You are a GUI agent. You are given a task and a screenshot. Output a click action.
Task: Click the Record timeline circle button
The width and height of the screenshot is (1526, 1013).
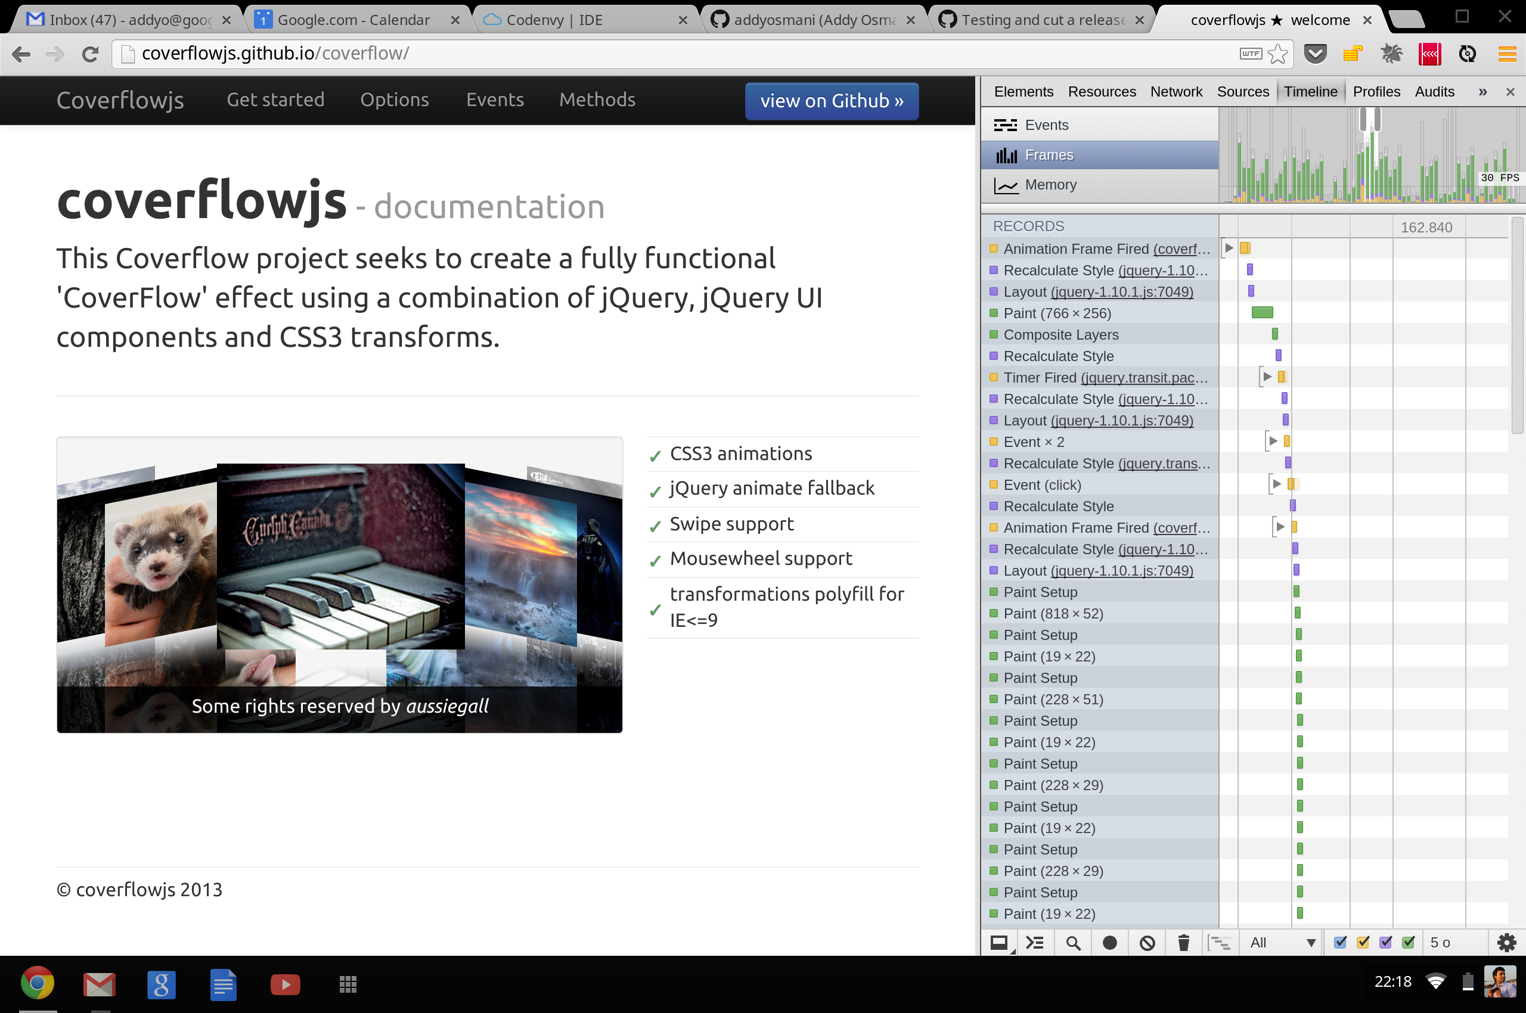(x=1110, y=943)
